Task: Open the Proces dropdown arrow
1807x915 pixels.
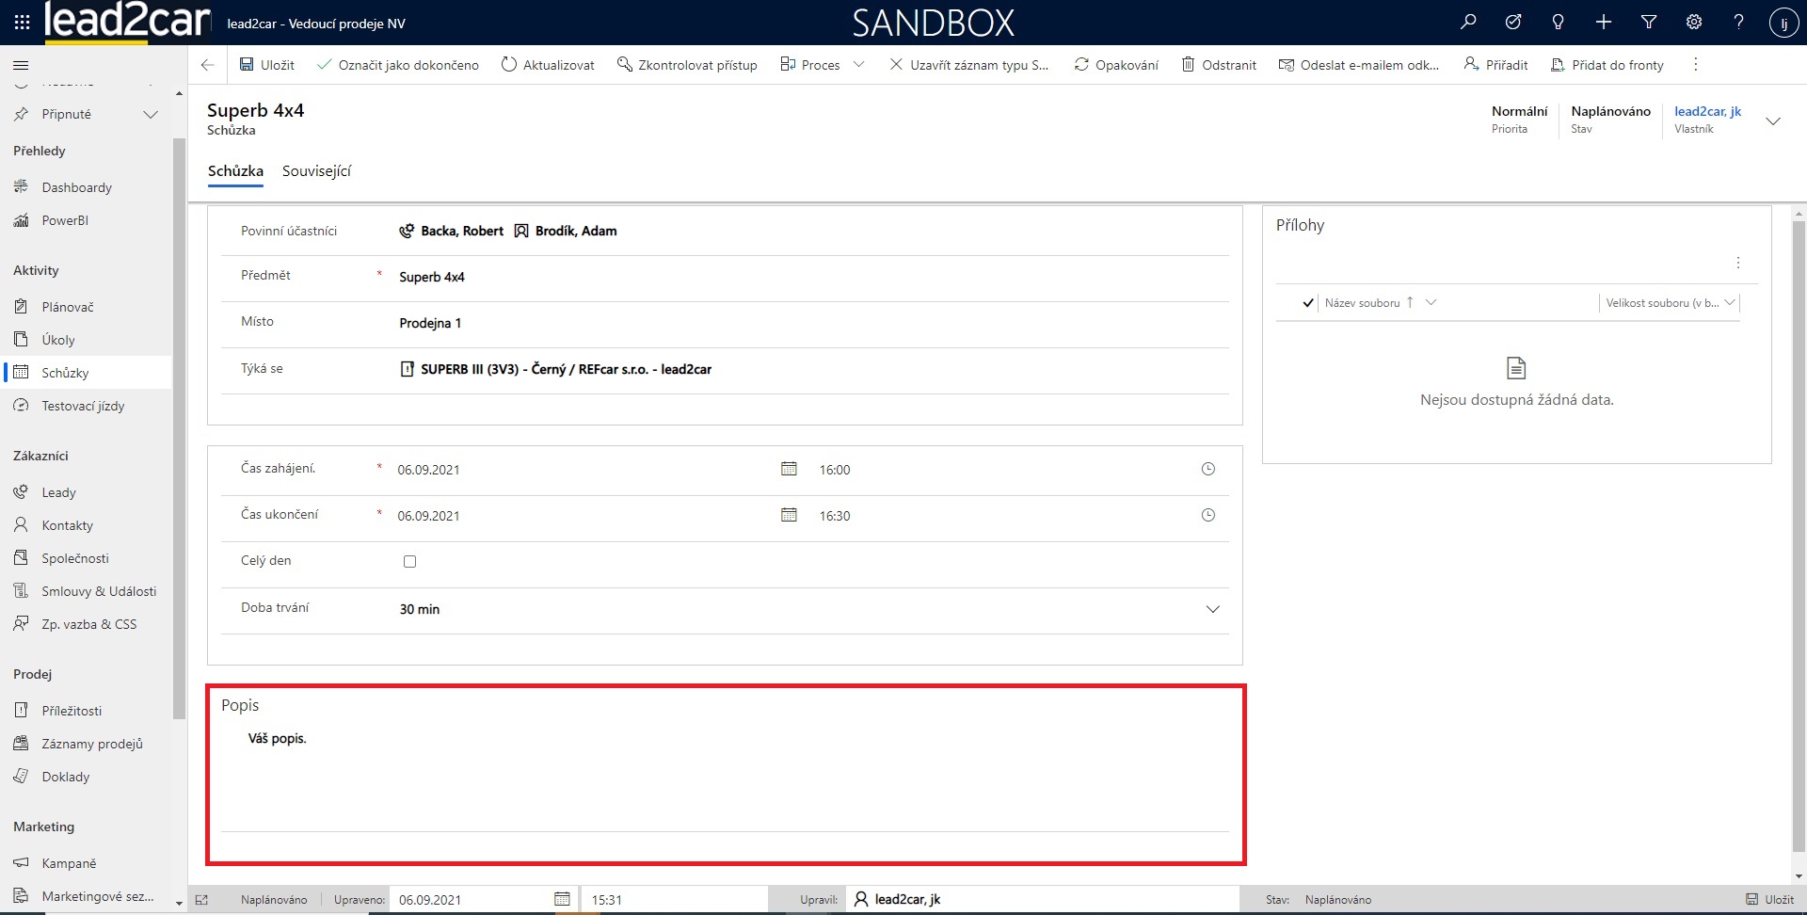Action: [x=858, y=65]
